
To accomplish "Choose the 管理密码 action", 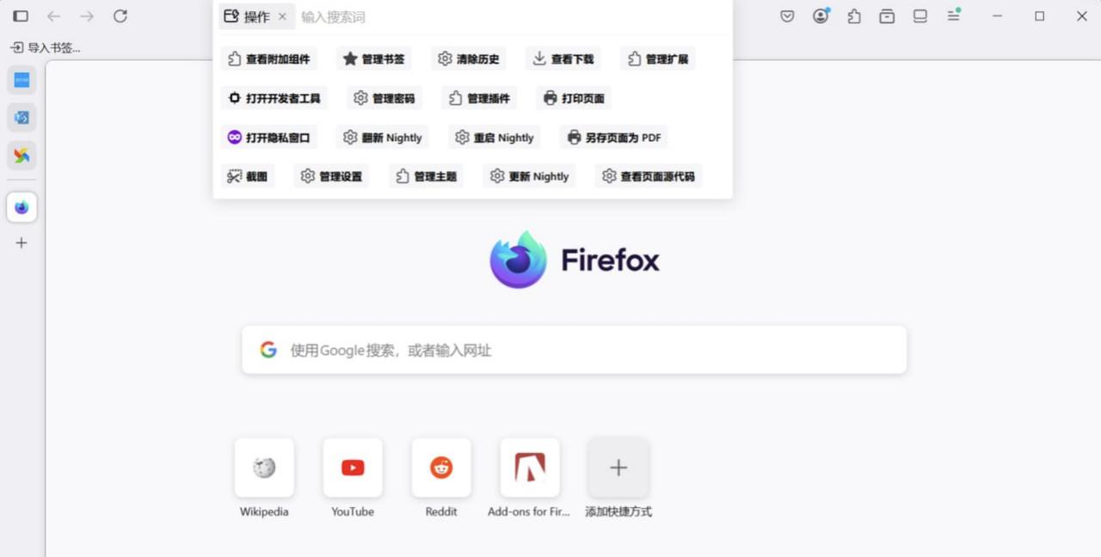I will point(384,98).
